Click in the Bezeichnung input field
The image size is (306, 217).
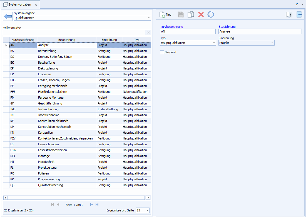260,32
